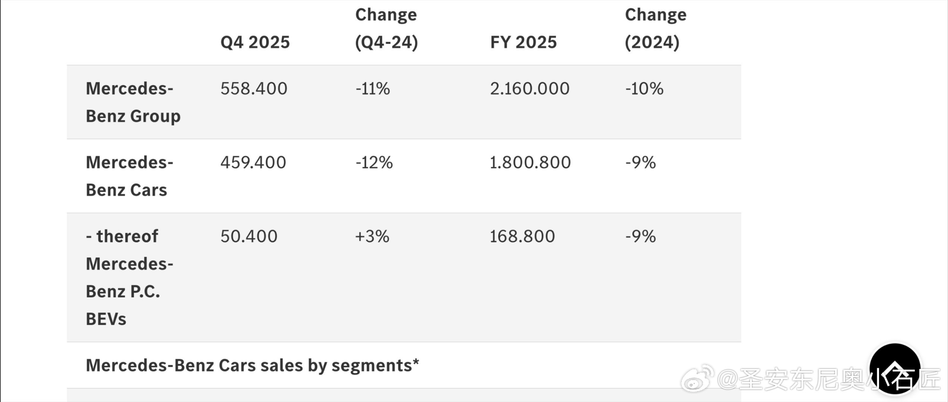This screenshot has width=948, height=402.
Task: Click the FY 2025 column header
Action: (523, 42)
